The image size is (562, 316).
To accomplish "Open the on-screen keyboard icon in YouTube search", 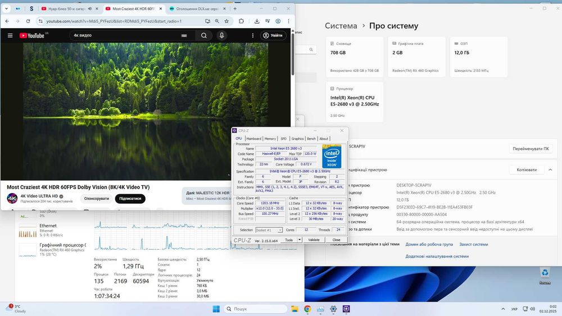I will click(x=184, y=35).
